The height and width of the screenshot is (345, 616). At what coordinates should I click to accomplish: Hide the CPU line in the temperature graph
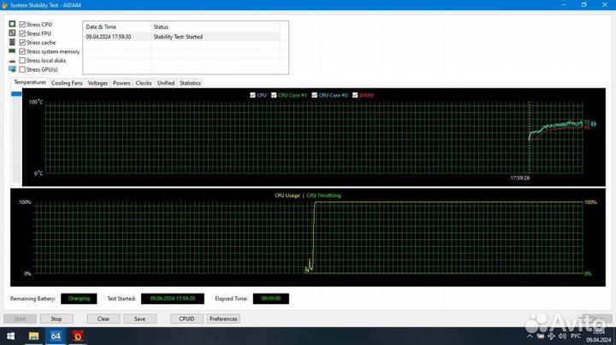(x=252, y=96)
